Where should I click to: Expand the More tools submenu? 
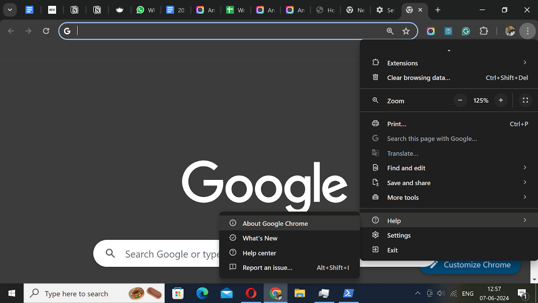[403, 197]
